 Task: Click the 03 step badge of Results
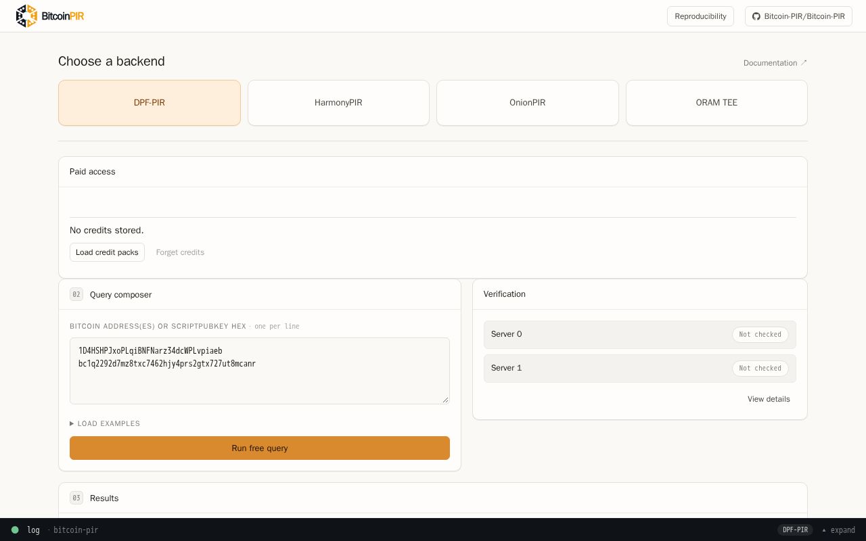click(x=76, y=498)
